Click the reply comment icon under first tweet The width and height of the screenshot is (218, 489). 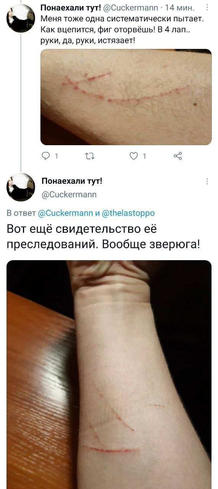click(x=46, y=156)
